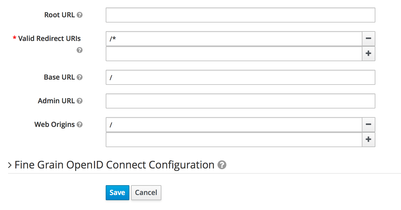Open the Admin URL question mark icon
The image size is (401, 210).
point(80,101)
